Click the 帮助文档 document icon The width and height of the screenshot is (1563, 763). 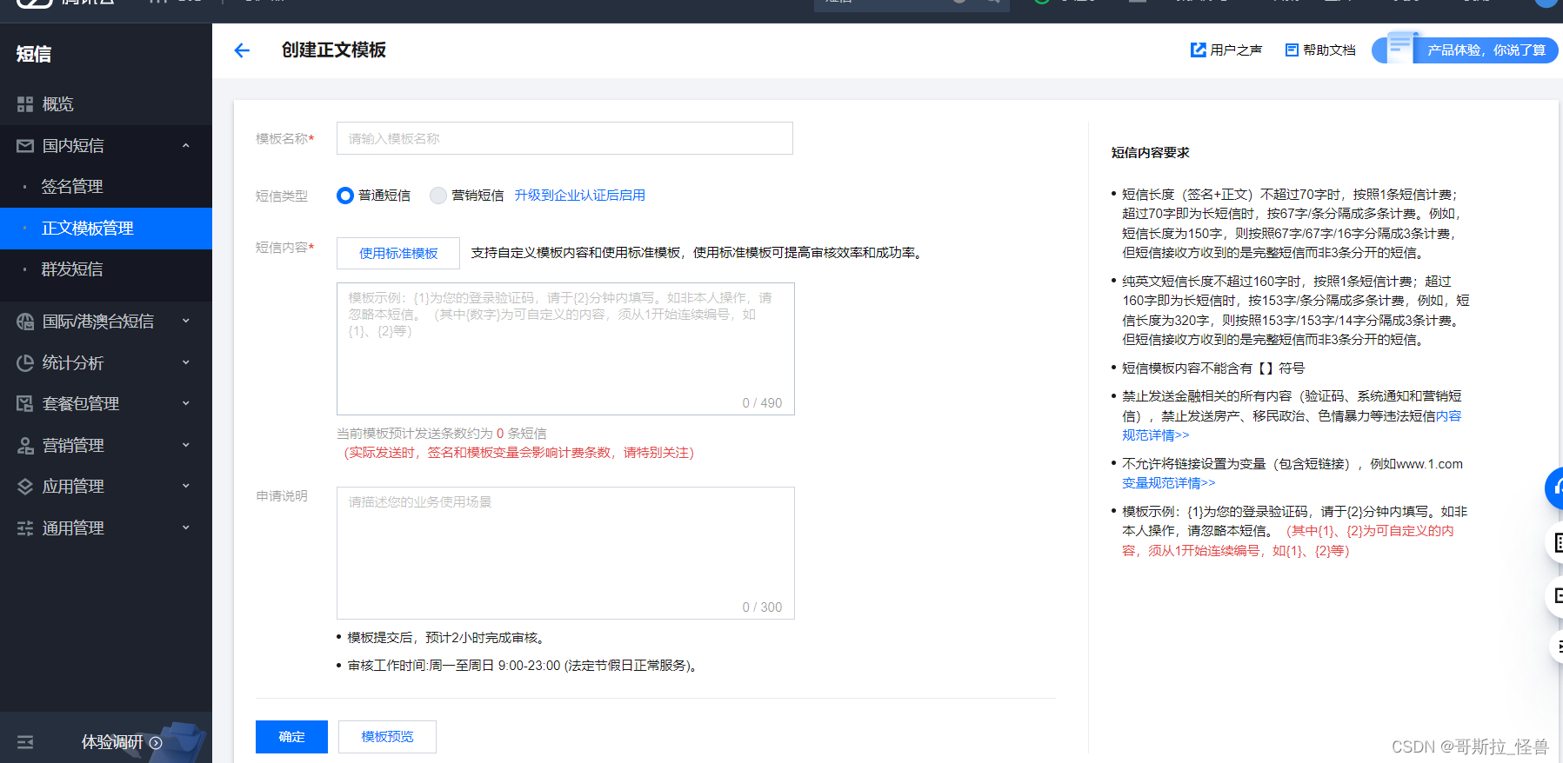[x=1292, y=50]
